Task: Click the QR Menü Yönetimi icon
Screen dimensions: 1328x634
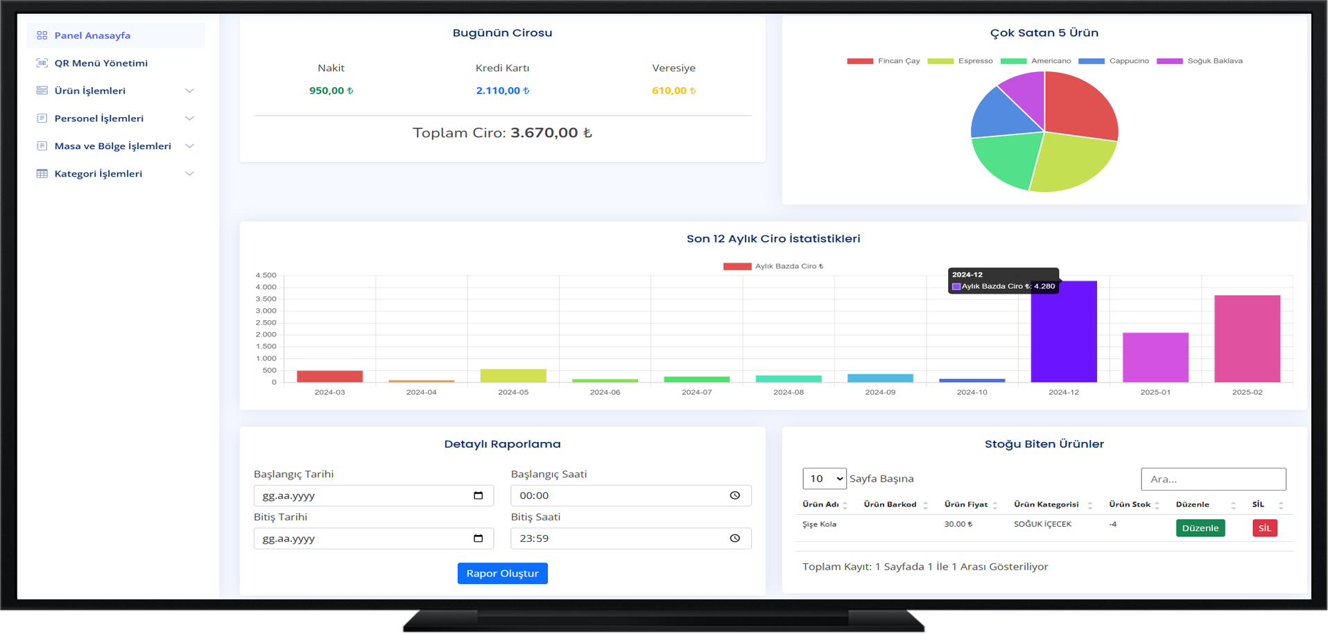Action: [x=42, y=63]
